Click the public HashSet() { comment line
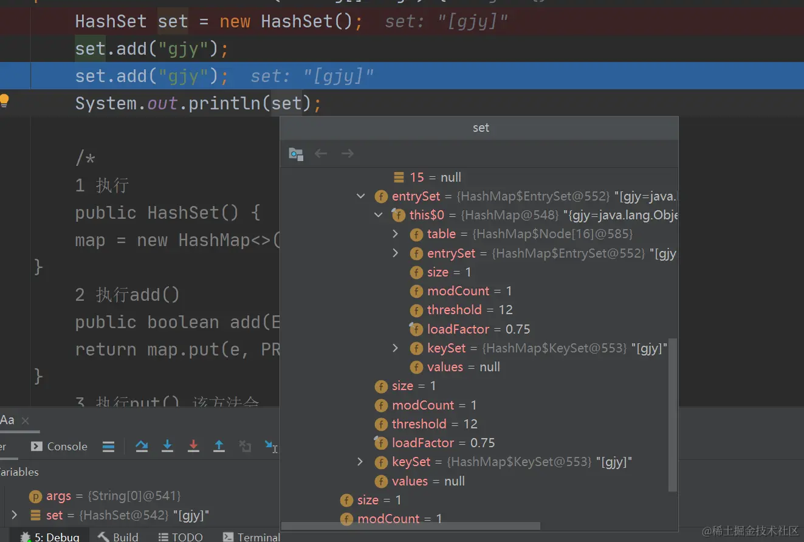The width and height of the screenshot is (804, 542). (168, 213)
